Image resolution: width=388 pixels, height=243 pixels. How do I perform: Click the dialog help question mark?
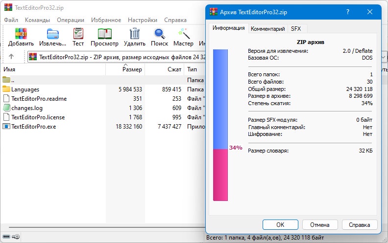[x=348, y=12]
